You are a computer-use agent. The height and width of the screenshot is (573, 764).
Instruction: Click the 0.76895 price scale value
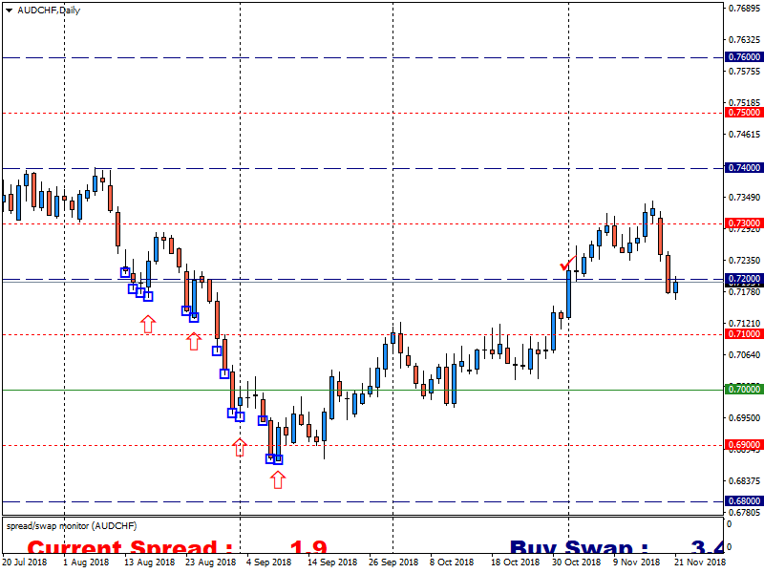745,9
